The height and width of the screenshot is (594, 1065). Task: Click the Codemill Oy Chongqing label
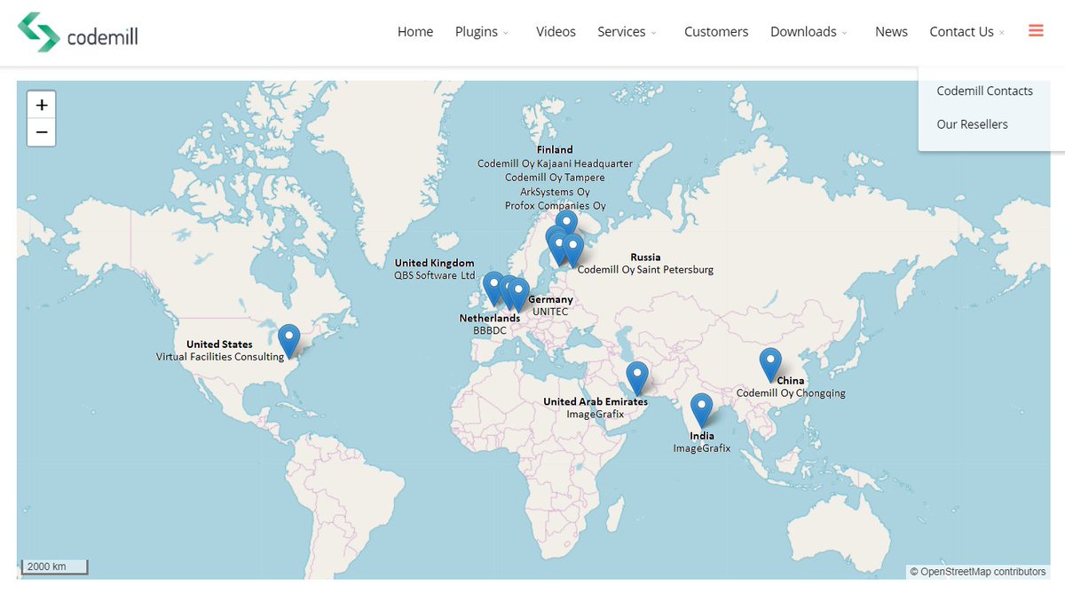point(791,393)
